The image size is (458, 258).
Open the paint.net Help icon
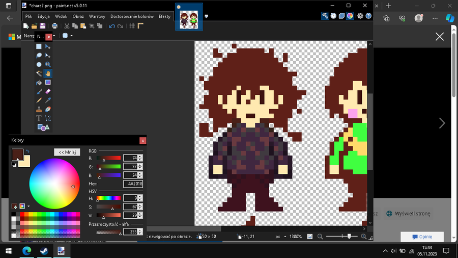tap(368, 16)
